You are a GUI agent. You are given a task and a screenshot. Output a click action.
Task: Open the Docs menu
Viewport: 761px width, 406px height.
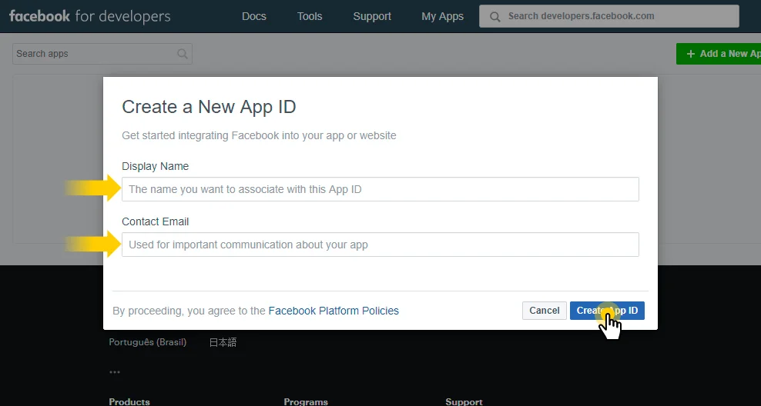[254, 16]
